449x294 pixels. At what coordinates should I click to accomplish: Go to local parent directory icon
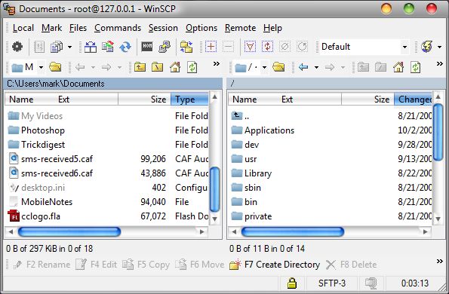(x=140, y=67)
